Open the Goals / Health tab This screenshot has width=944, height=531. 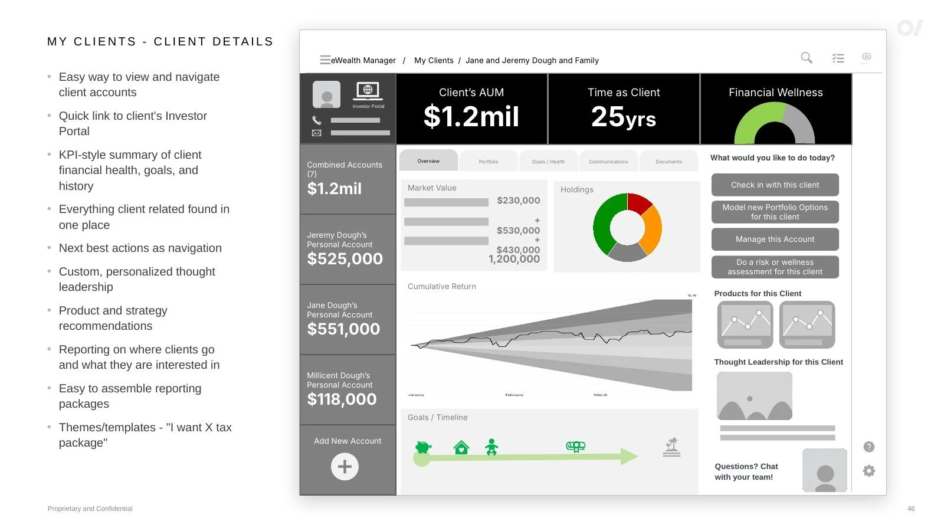(549, 161)
